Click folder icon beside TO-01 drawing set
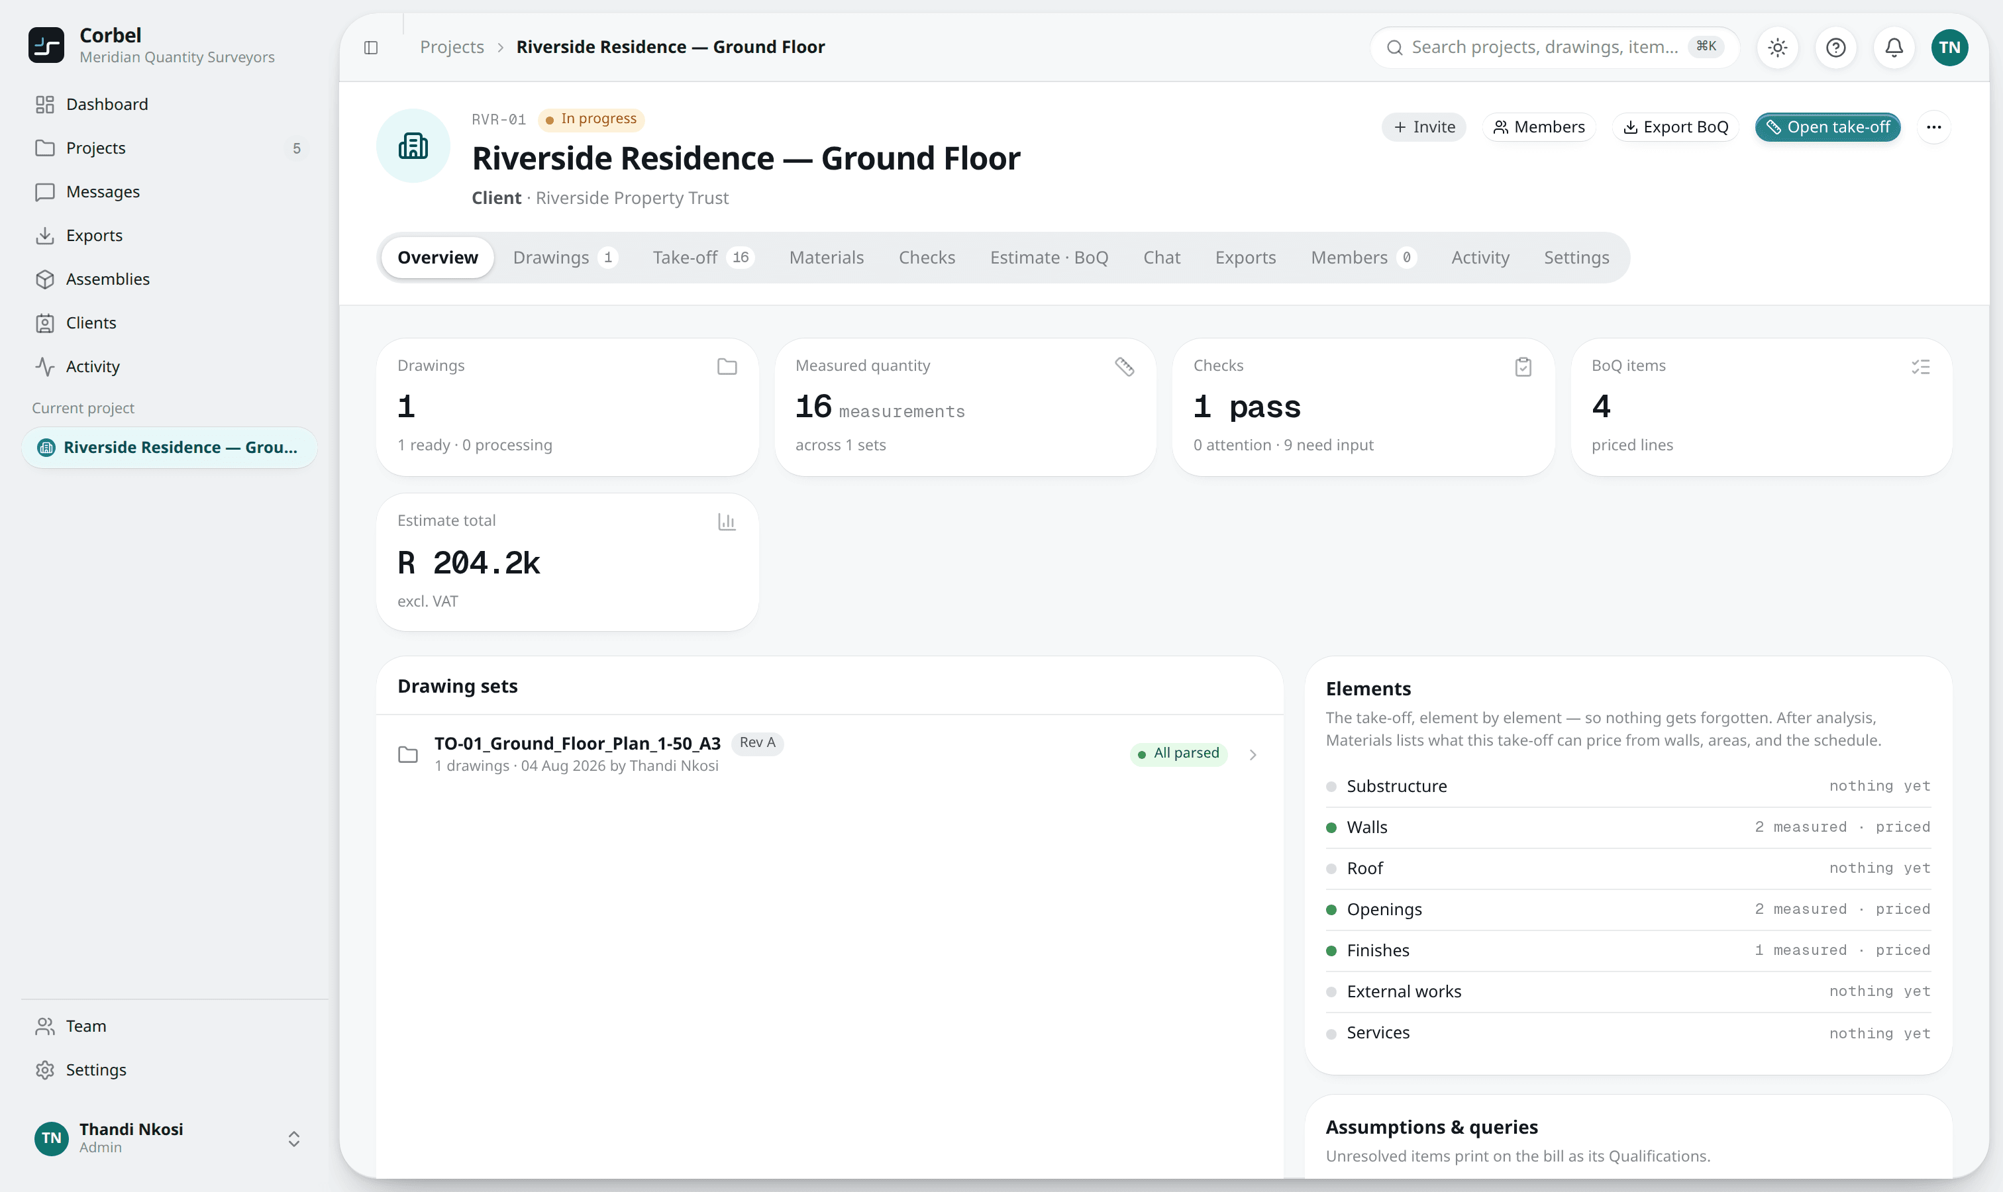Viewport: 2003px width, 1192px height. [x=408, y=754]
